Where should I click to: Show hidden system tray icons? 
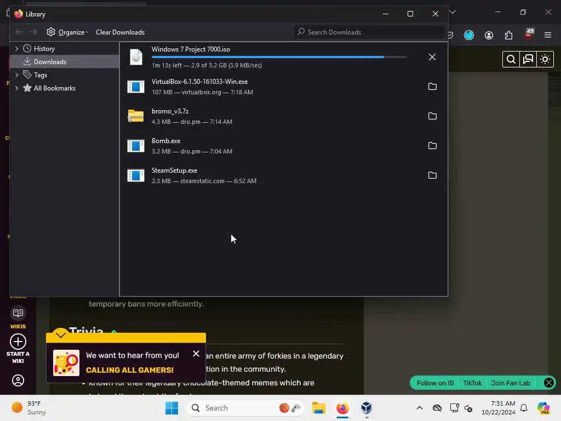(419, 408)
